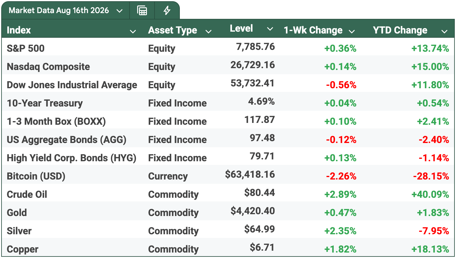
Task: Click the 10-Year Treasury level cell
Action: click(262, 101)
